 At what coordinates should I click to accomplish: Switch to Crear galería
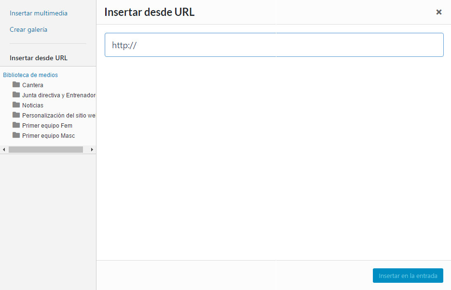[28, 30]
